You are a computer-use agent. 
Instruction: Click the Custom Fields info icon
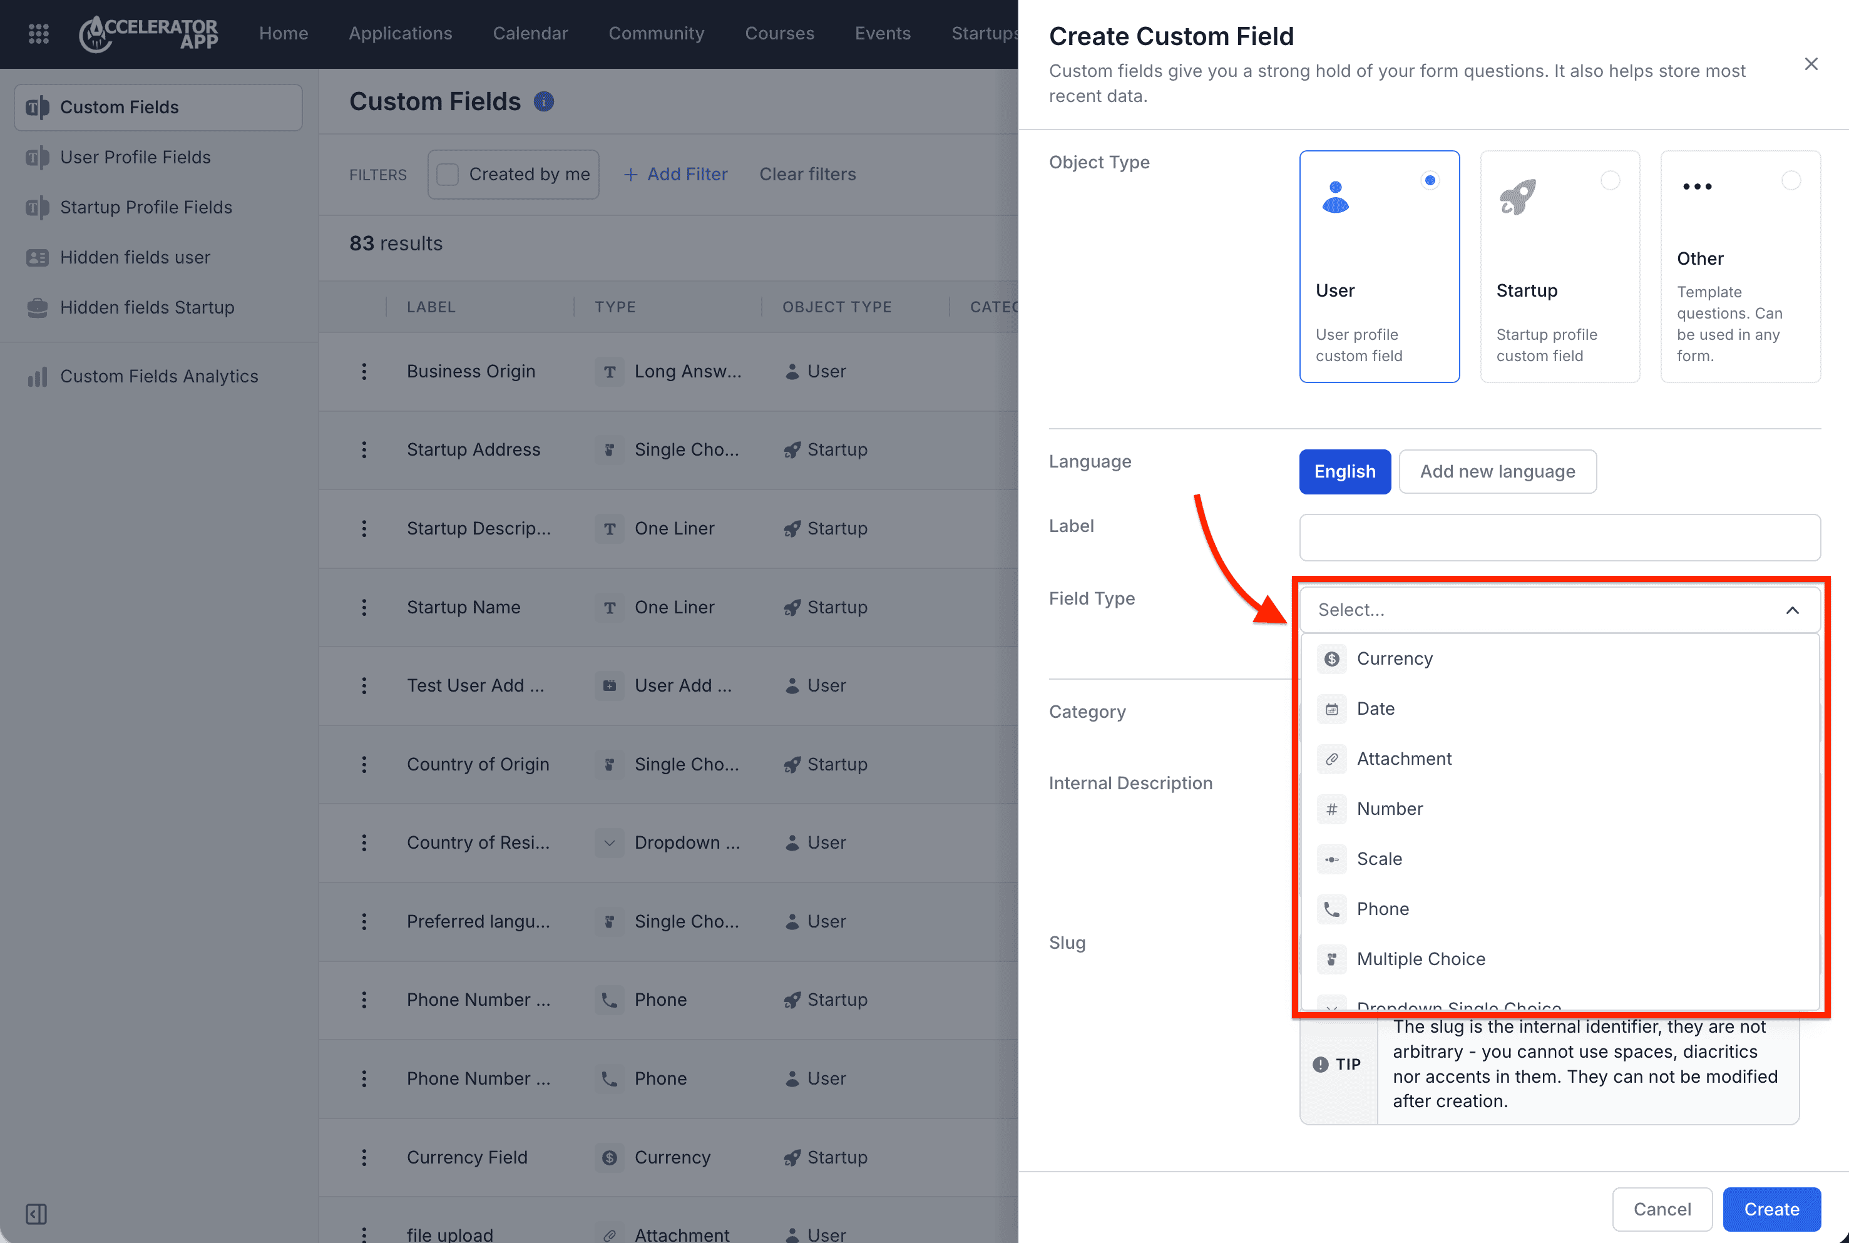[544, 101]
